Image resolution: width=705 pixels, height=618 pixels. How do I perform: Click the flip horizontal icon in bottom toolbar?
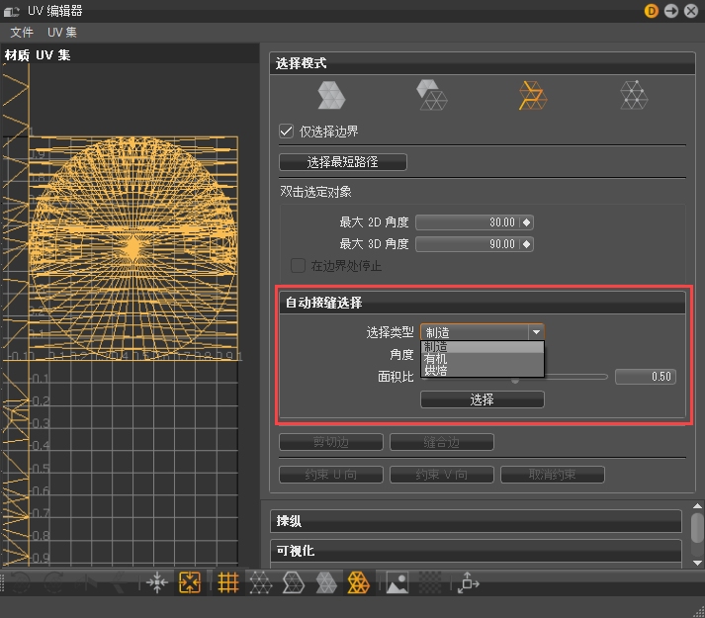(86, 583)
